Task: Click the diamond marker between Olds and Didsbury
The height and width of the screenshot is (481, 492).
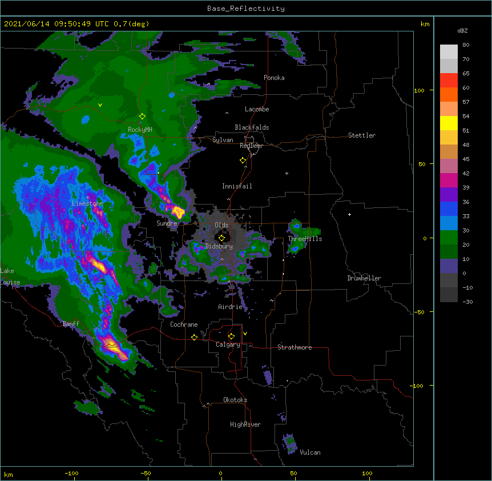Action: [221, 238]
